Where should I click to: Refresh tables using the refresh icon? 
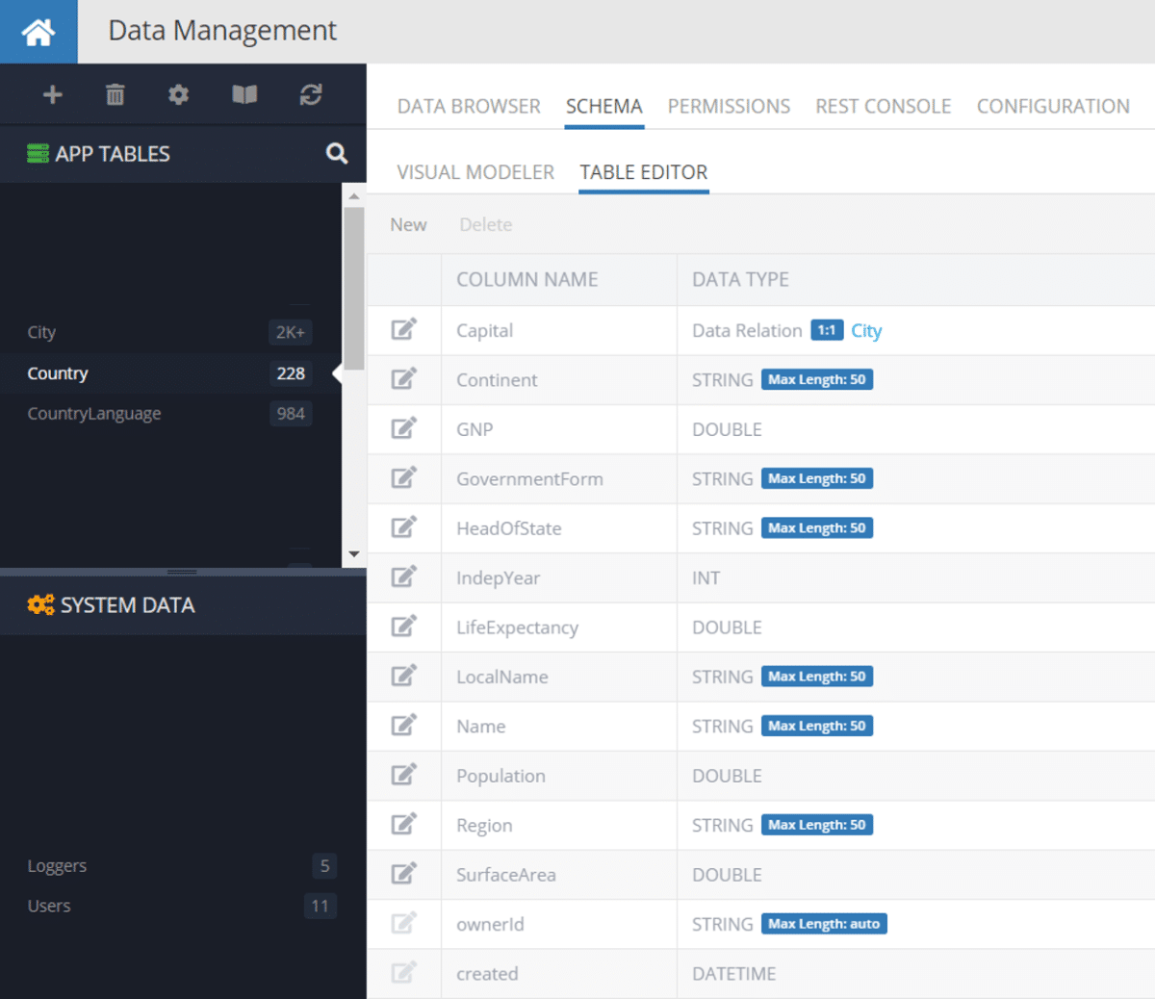tap(310, 94)
